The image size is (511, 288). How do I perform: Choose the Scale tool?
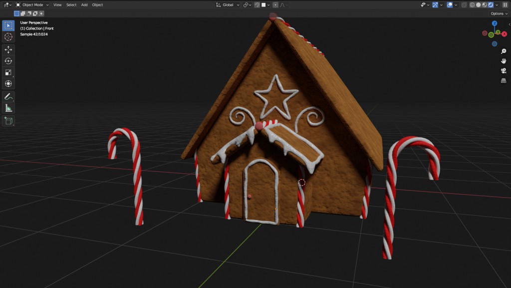click(x=8, y=72)
